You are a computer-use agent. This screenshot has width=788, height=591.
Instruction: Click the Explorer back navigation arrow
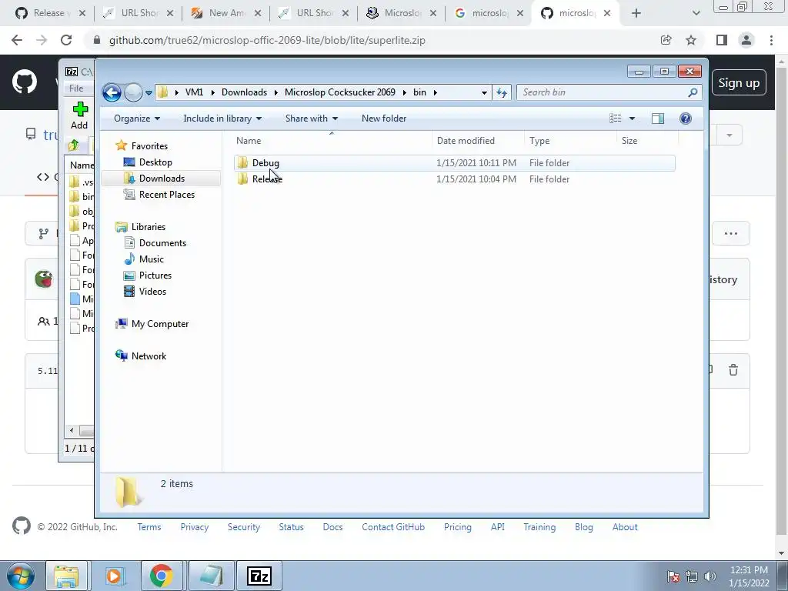pyautogui.click(x=112, y=92)
